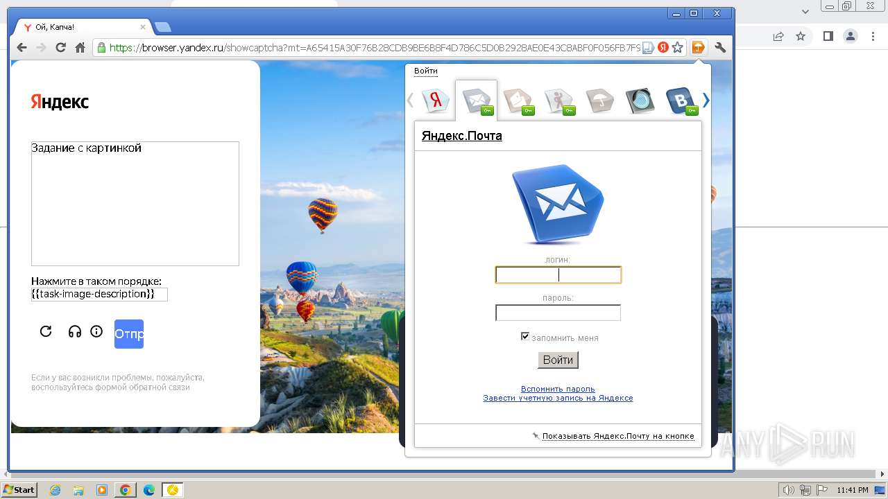
Task: Click Показывать Яндекс.Почту на кнопке
Action: (618, 436)
